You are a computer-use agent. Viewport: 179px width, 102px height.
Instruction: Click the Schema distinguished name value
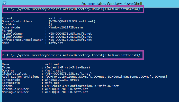[x=82, y=86]
